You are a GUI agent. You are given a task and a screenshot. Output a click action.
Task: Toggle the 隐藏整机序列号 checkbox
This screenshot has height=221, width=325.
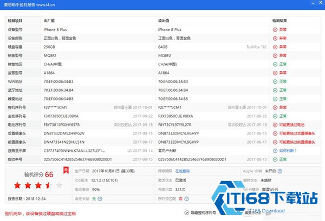click(x=187, y=213)
